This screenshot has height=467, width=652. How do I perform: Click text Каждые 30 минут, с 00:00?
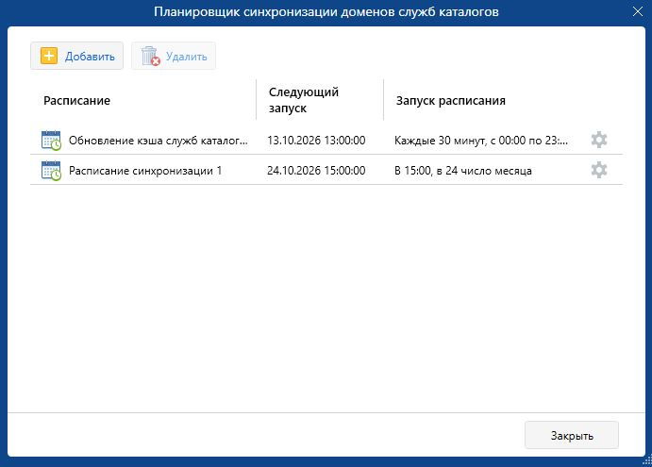click(x=480, y=141)
